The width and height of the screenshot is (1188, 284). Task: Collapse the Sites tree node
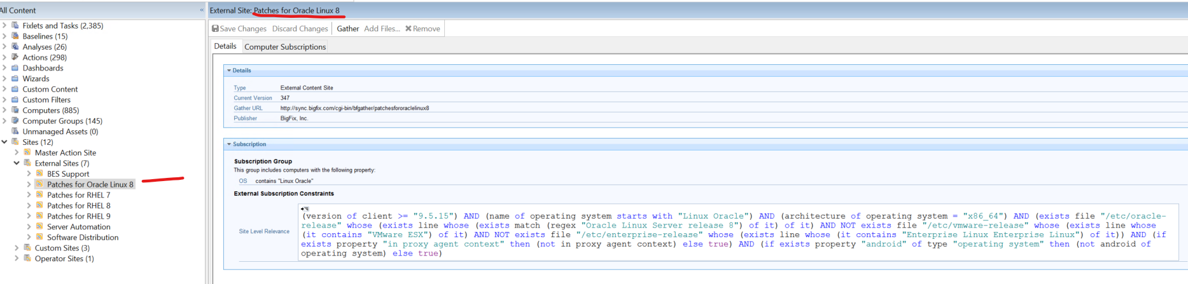(4, 142)
